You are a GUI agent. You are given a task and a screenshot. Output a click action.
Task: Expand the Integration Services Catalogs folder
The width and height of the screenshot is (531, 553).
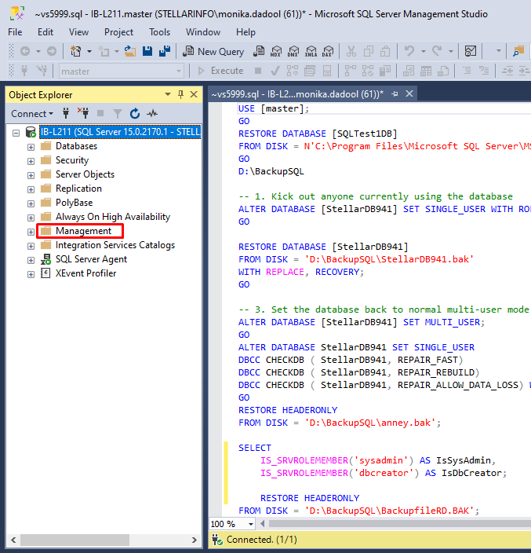point(31,246)
